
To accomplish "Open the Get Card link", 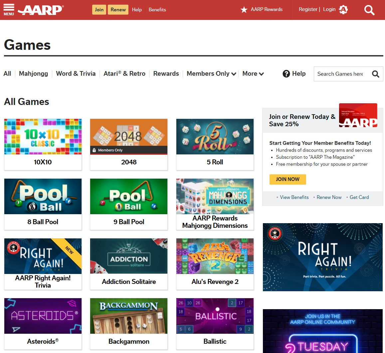I will click(359, 197).
